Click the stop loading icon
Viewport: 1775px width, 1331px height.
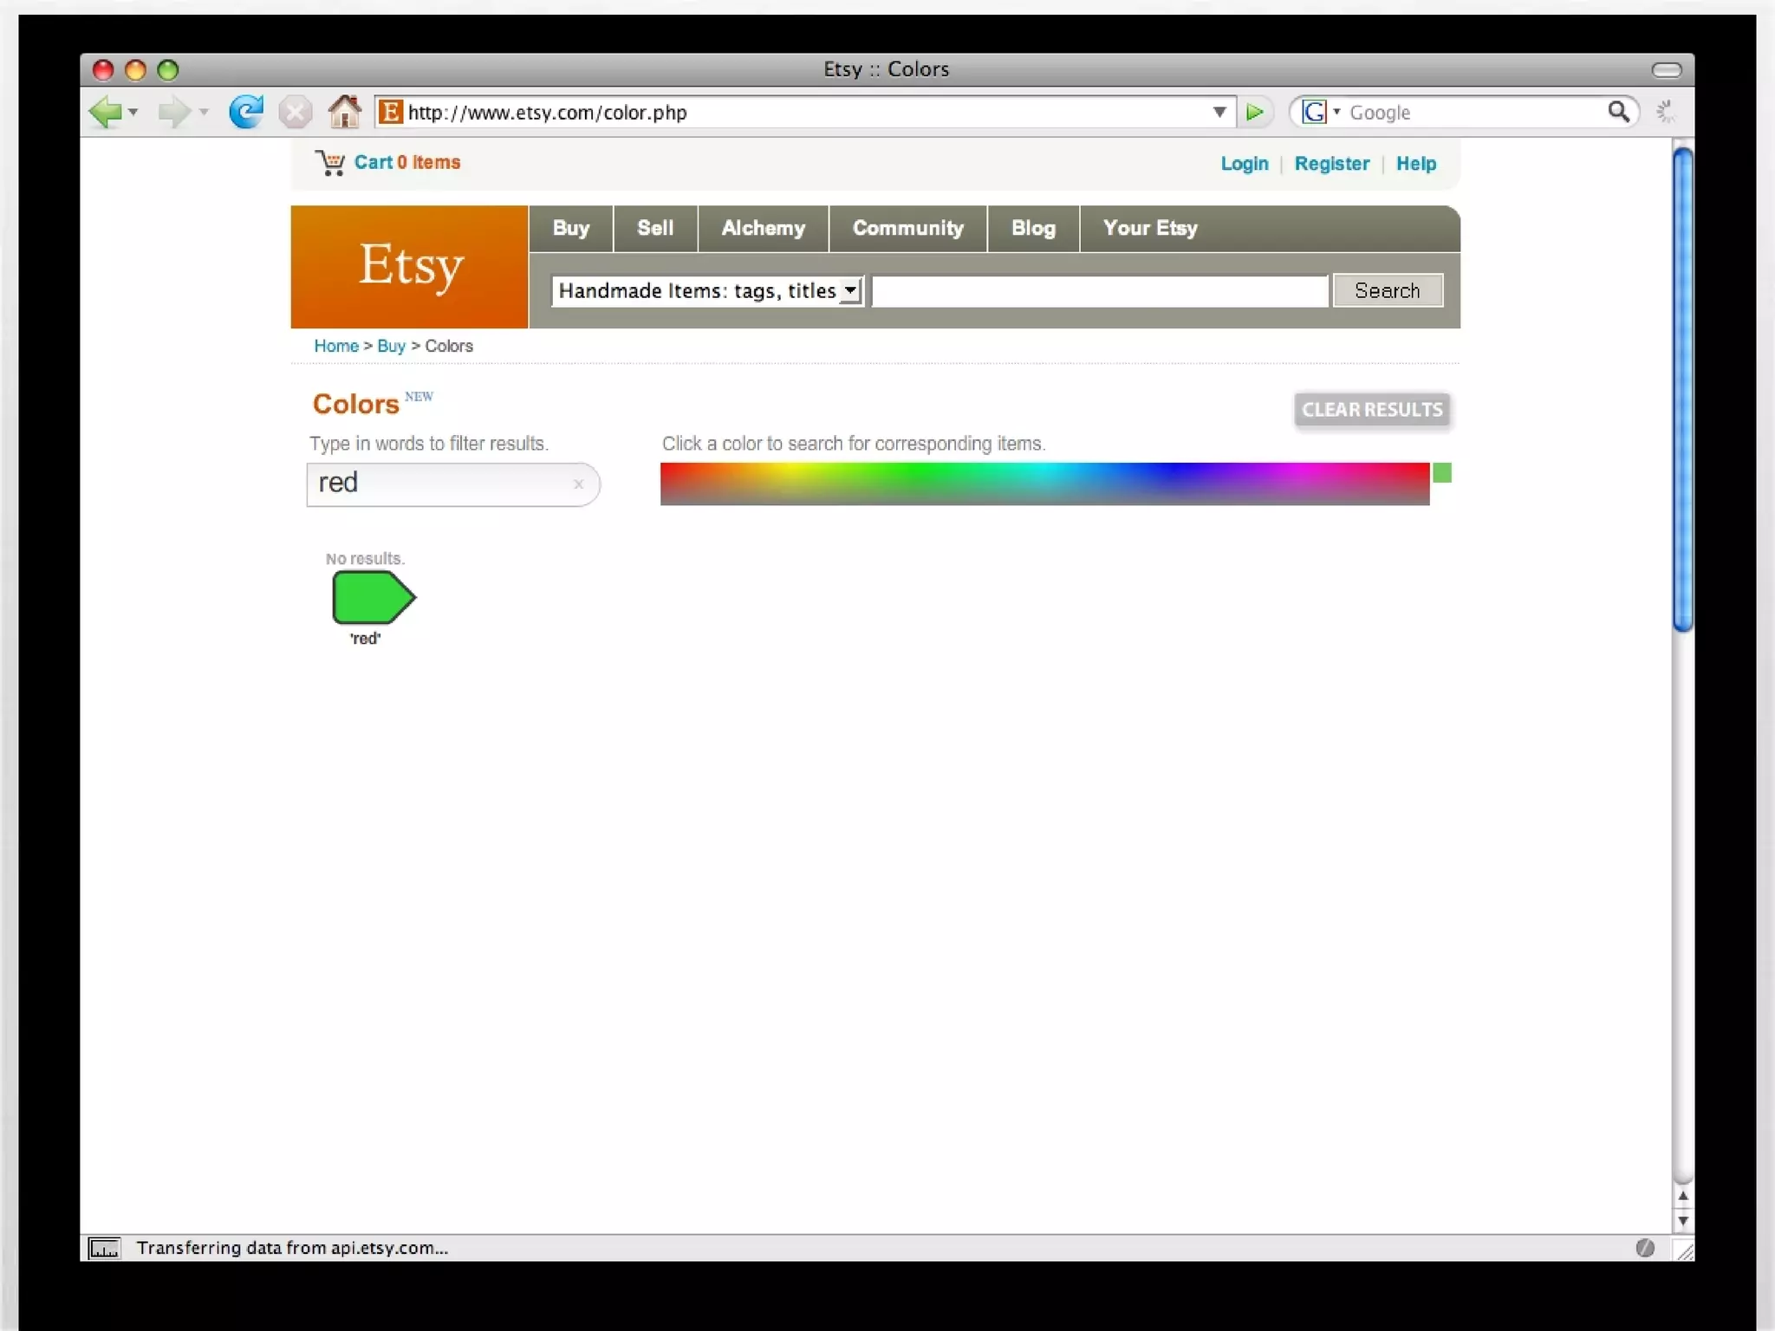[x=296, y=113]
